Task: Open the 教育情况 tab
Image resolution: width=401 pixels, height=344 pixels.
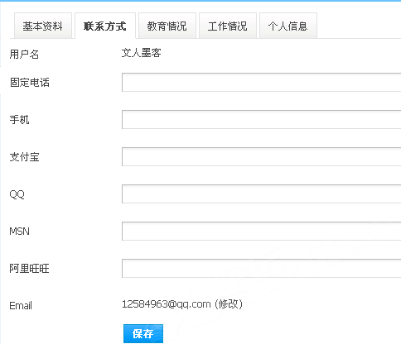Action: tap(167, 26)
